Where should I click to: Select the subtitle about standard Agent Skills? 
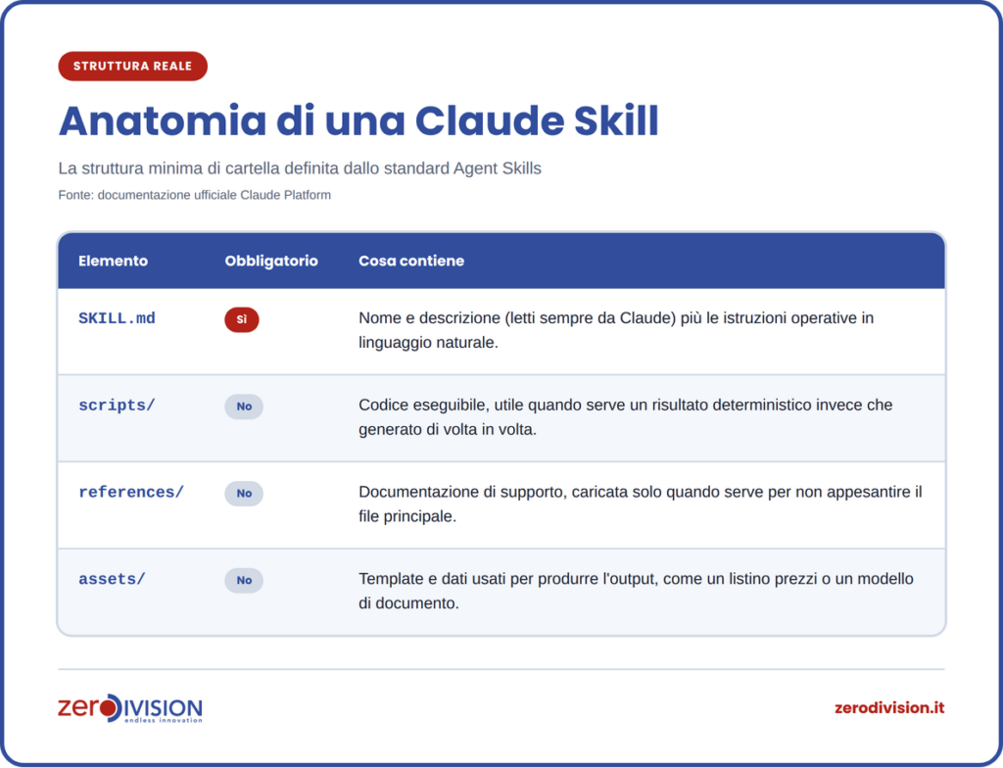point(300,168)
